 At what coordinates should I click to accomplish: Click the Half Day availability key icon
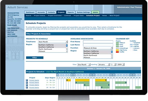pyautogui.click(x=131, y=46)
